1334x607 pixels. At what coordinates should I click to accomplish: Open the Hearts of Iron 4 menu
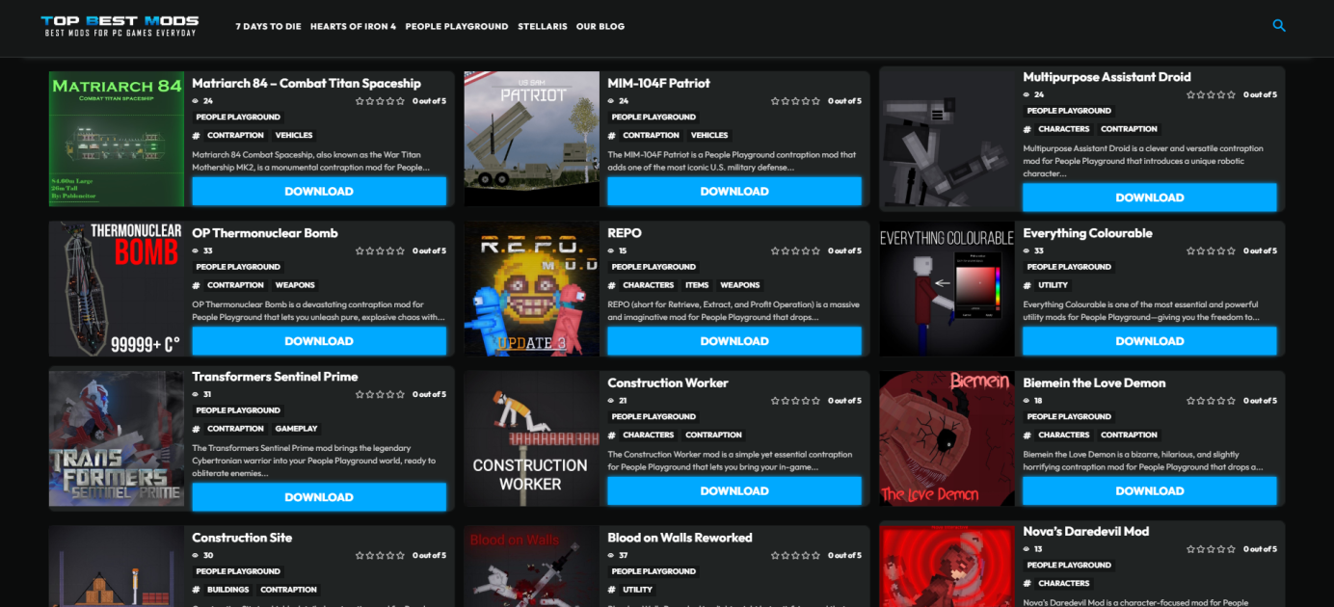pos(353,27)
